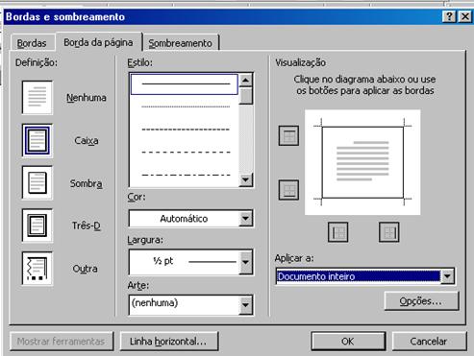Open the Arte dropdown list
474x356 pixels.
click(x=245, y=305)
